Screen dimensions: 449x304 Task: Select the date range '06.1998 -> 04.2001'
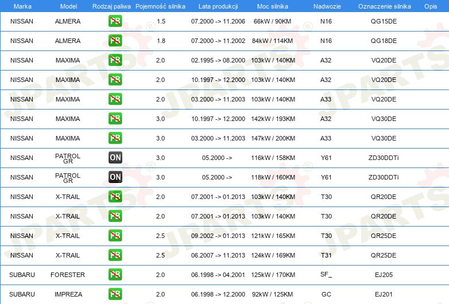click(x=218, y=275)
